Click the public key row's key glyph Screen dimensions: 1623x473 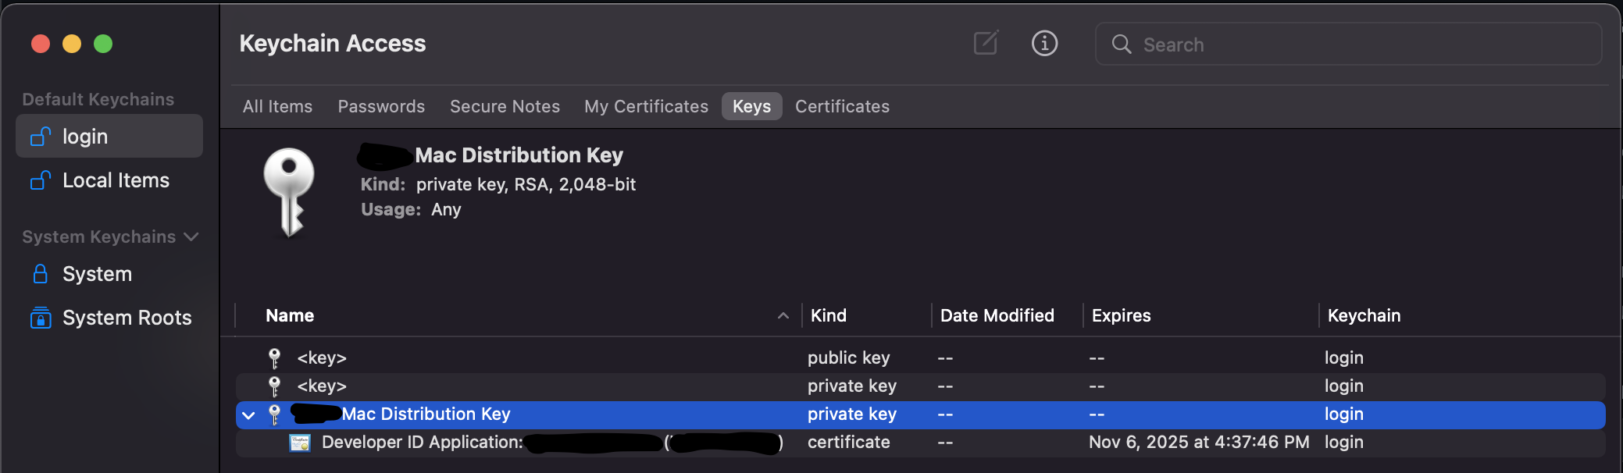click(x=275, y=357)
